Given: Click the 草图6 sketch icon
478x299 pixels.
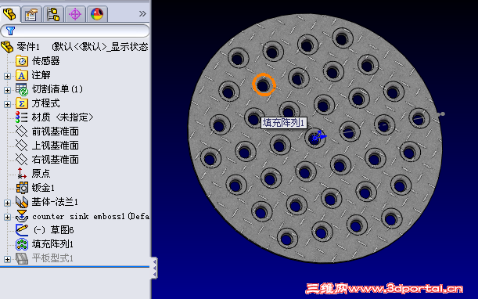Looking at the screenshot, I should pyautogui.click(x=22, y=230).
